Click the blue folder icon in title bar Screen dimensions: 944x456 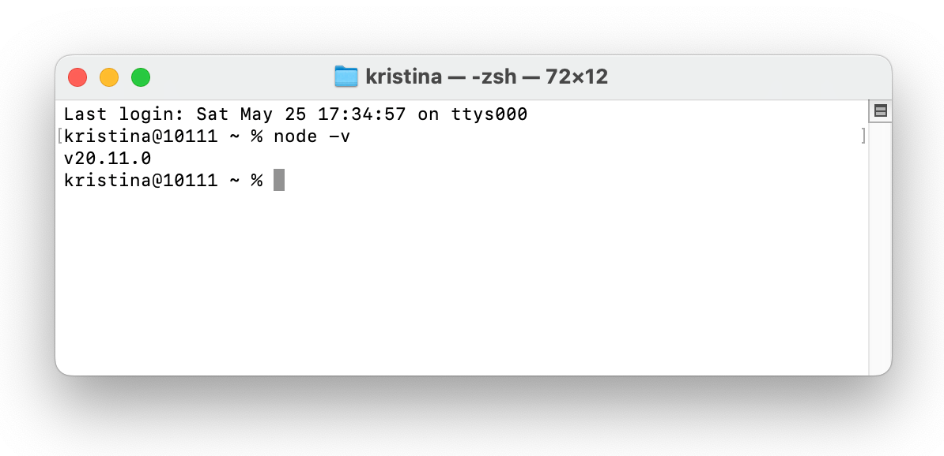tap(346, 77)
